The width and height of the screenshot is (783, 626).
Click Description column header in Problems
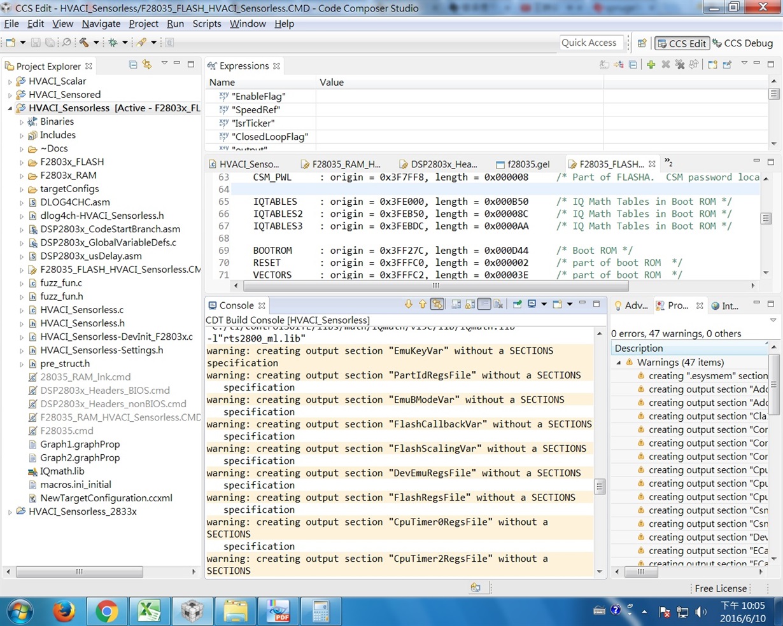[x=689, y=349]
